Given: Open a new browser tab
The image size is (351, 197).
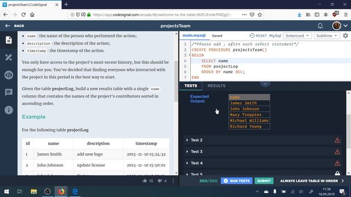Looking at the screenshot, I should pyautogui.click(x=66, y=4).
